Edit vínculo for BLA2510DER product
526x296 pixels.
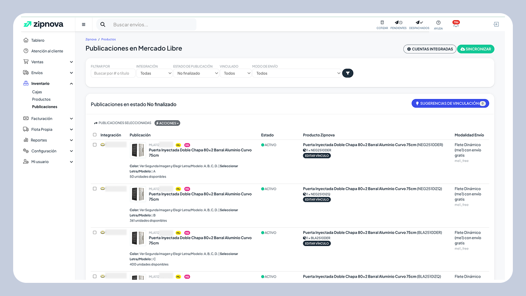point(317,243)
